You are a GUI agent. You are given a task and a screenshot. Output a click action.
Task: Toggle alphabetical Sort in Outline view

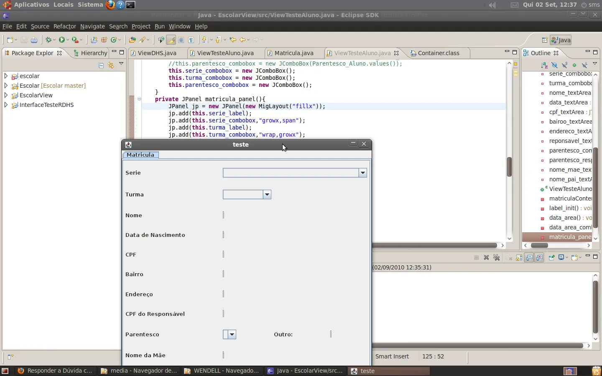(544, 65)
